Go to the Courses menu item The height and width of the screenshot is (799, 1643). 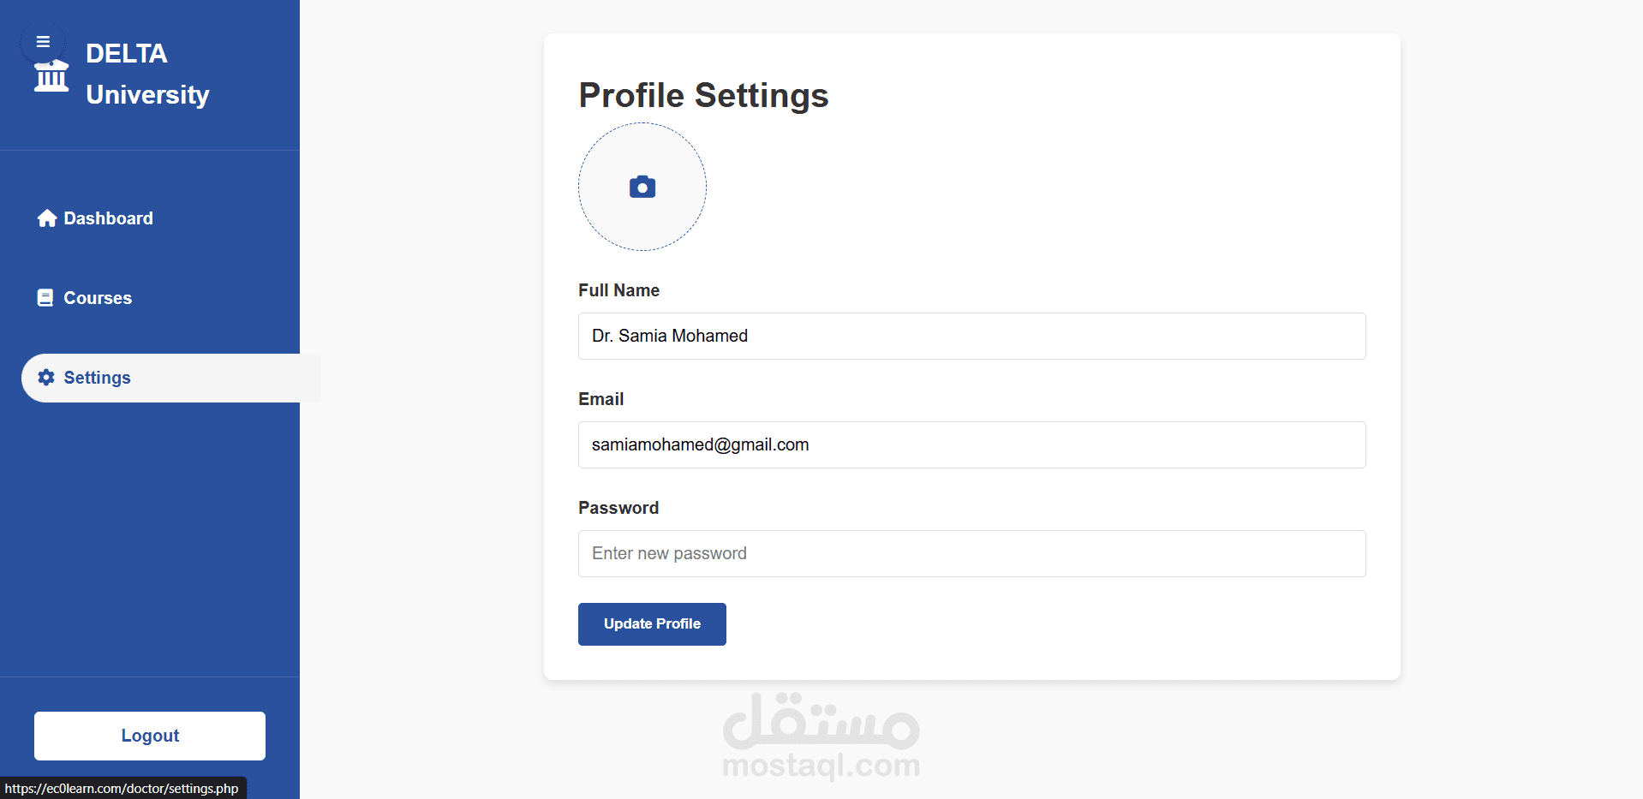pos(98,298)
